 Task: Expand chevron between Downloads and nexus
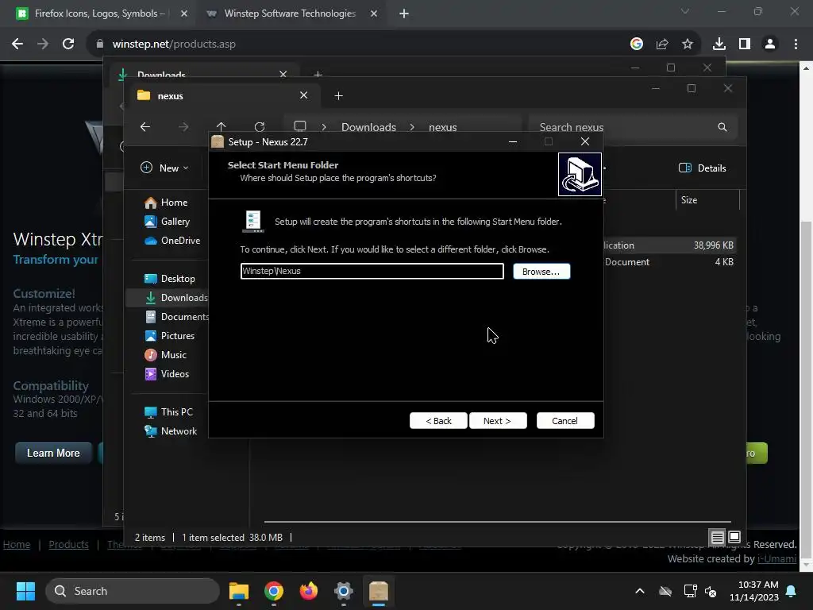coord(412,127)
